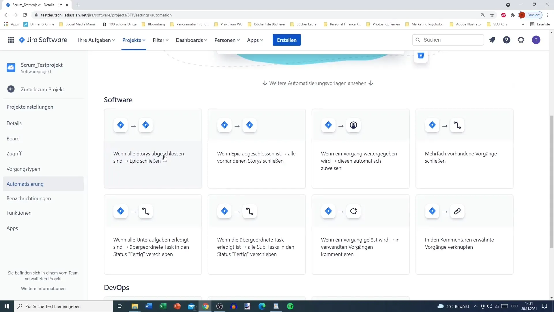Select the refresh/sync icon in 'Vorgang gelöst' card
The height and width of the screenshot is (312, 554).
click(353, 211)
